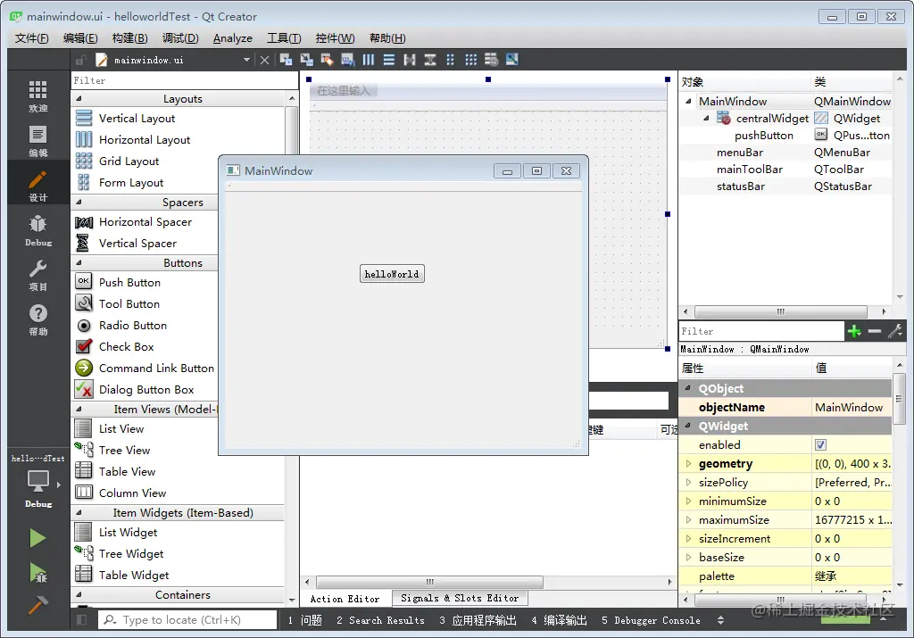
Task: Apply Lay Out Horizontally in Splitter
Action: coord(410,60)
